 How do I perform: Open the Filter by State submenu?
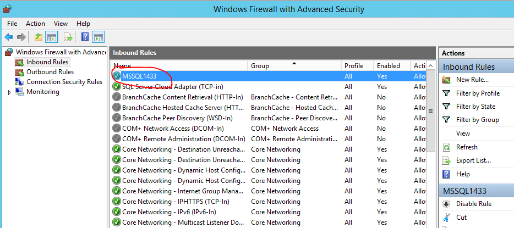475,107
